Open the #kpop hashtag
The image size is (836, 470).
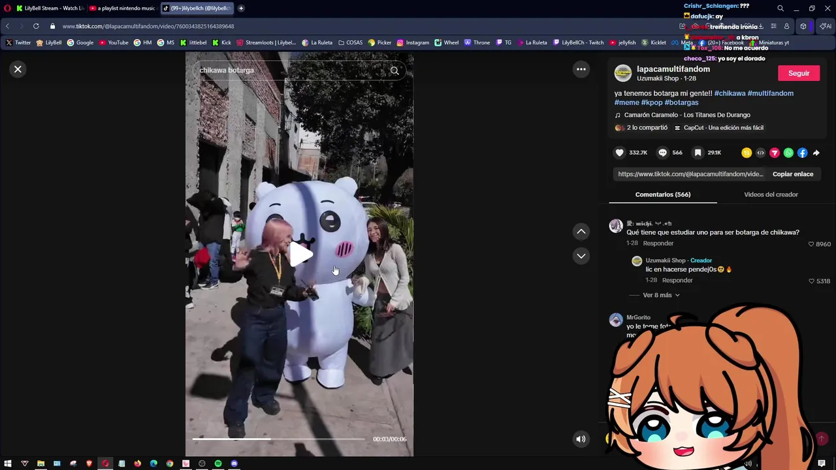click(x=652, y=102)
